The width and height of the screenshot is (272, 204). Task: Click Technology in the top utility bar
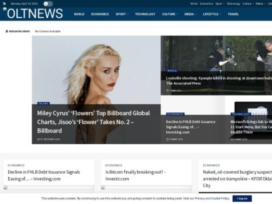click(x=233, y=4)
